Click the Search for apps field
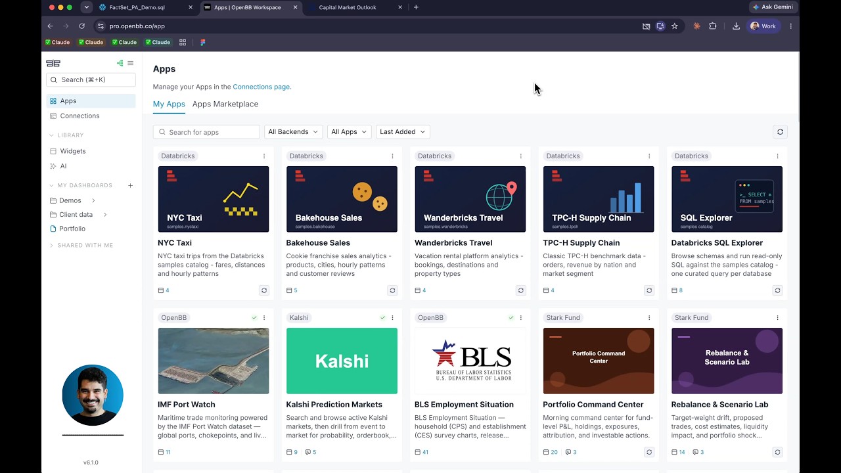The image size is (841, 473). (206, 132)
